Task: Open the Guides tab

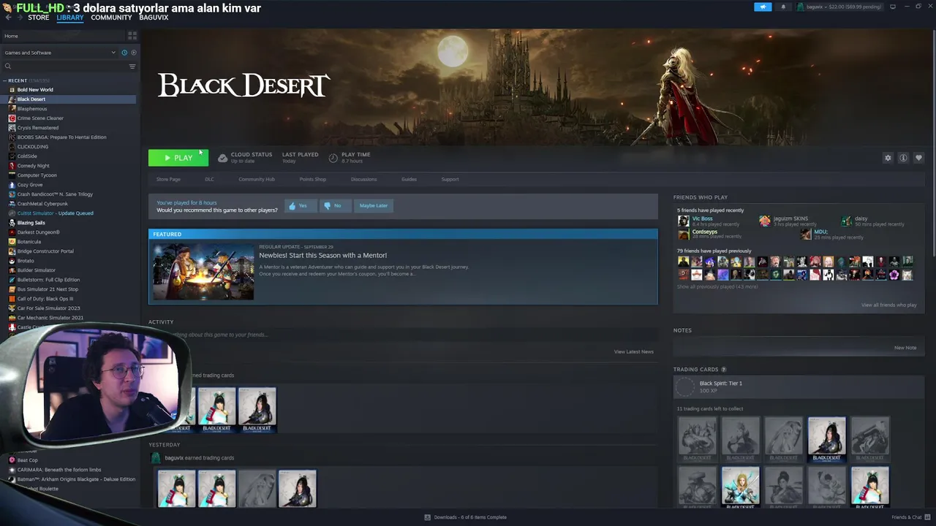Action: [x=409, y=179]
